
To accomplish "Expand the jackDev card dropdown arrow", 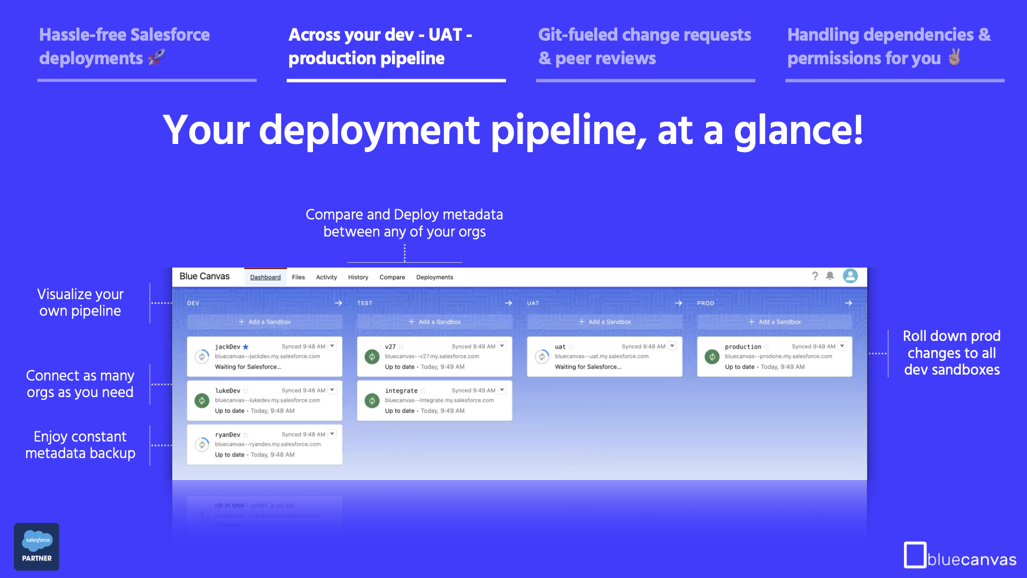I will click(x=332, y=346).
